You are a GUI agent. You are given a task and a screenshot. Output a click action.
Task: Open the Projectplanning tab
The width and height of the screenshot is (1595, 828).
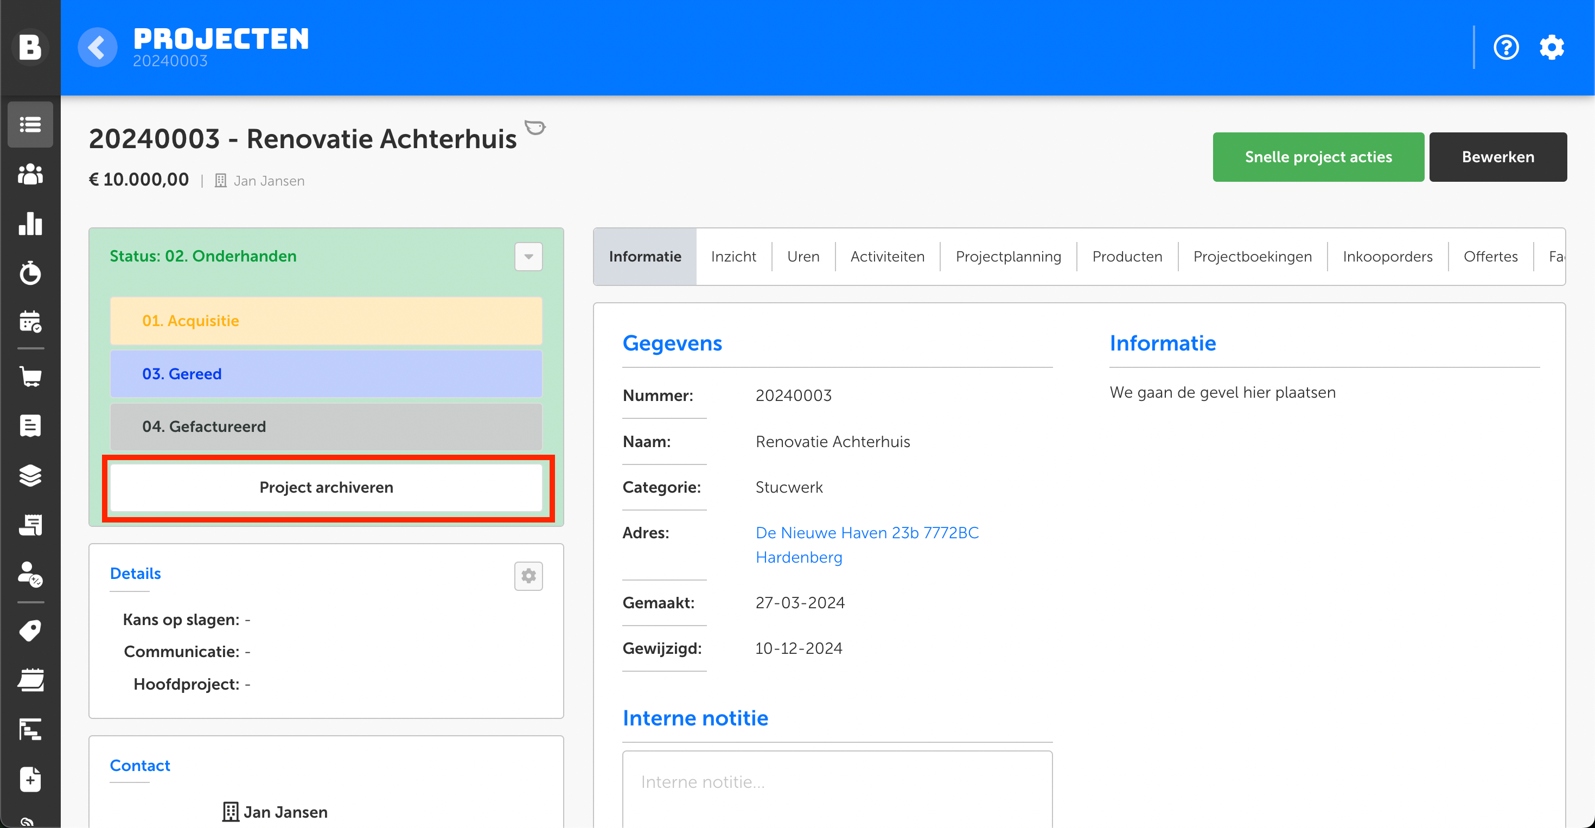click(x=1008, y=257)
